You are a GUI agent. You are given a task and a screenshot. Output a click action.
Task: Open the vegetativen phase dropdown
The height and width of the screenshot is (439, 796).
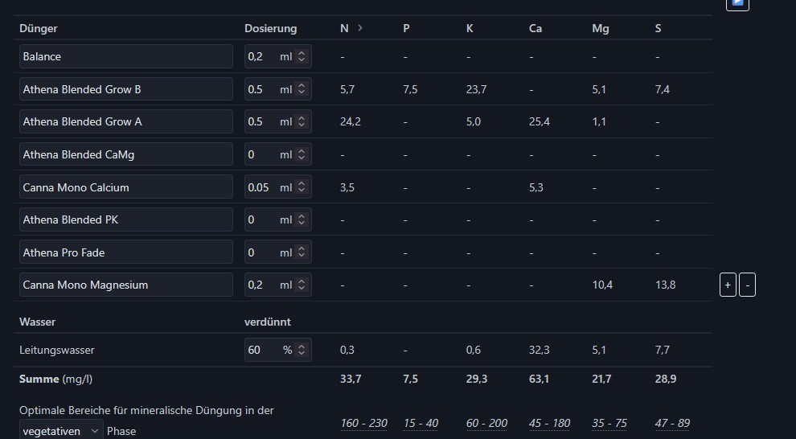pos(62,431)
